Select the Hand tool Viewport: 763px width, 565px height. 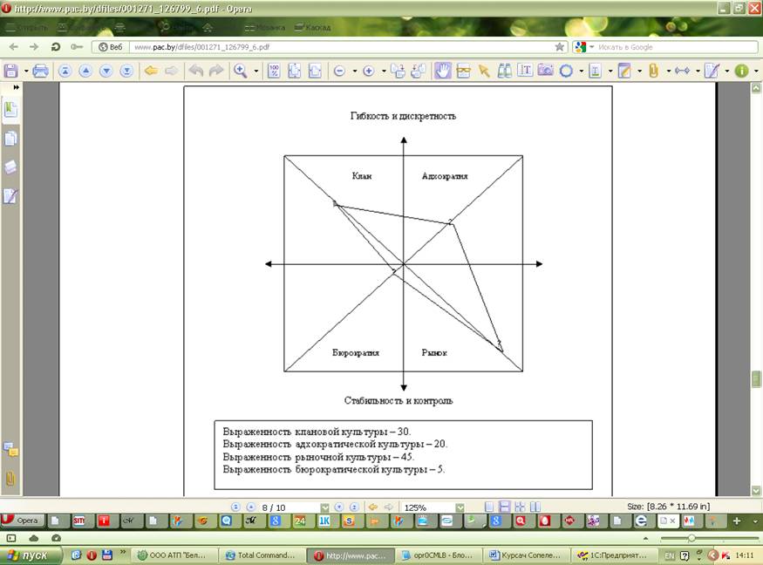443,71
